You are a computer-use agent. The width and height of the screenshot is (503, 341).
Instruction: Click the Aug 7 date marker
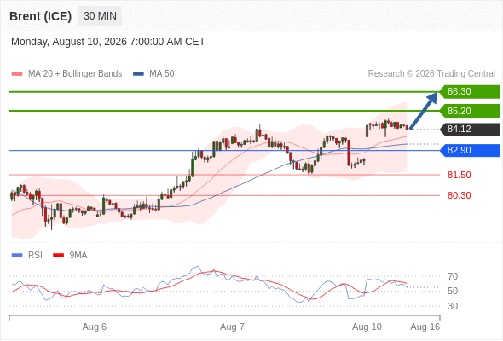[232, 327]
